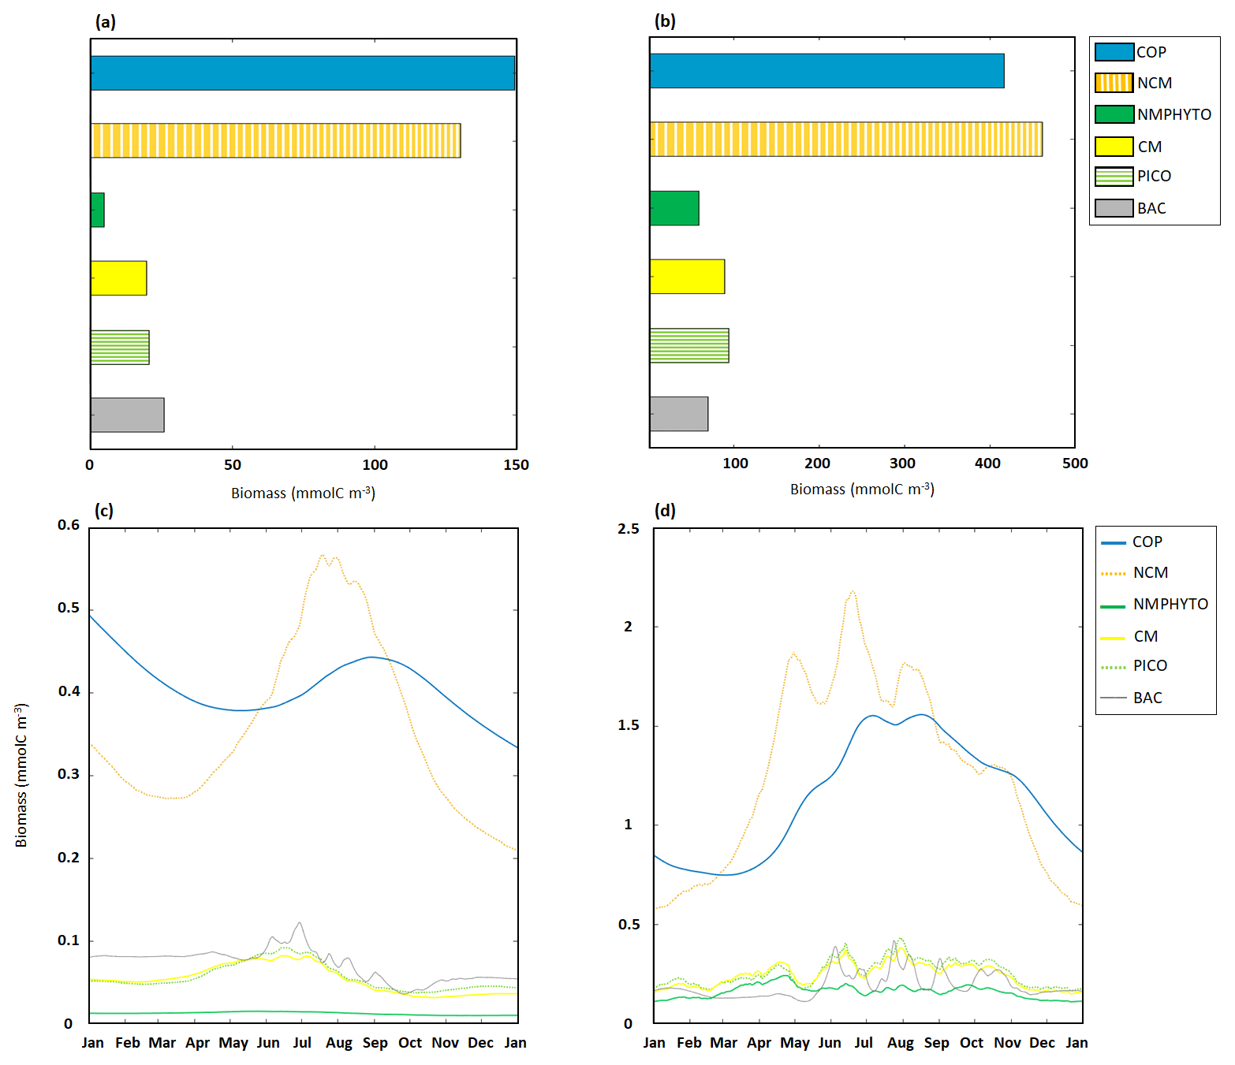
Task: Click the Biomass x-axis title under panel (b)
Action: click(x=862, y=489)
